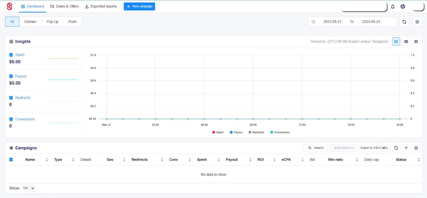The height and width of the screenshot is (198, 427).
Task: Refresh the Campaigns table
Action: click(x=396, y=148)
